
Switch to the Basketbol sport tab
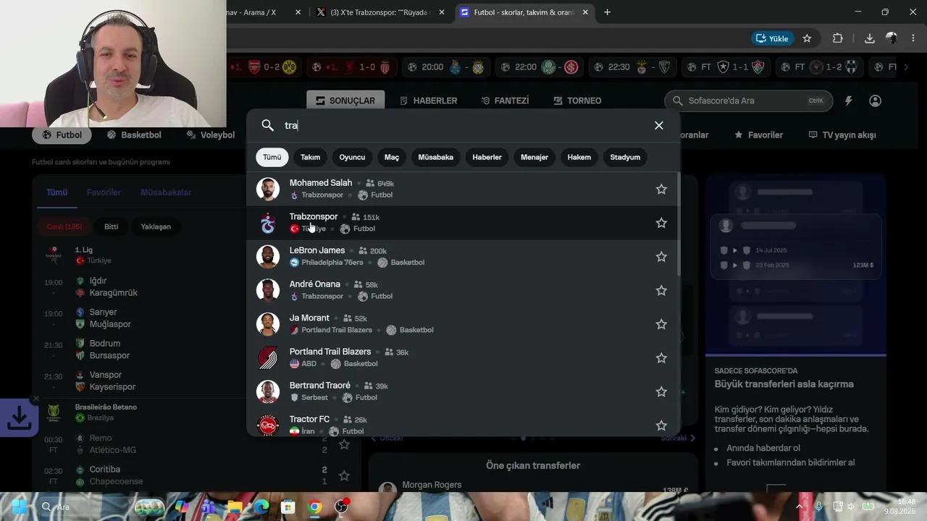tap(134, 135)
